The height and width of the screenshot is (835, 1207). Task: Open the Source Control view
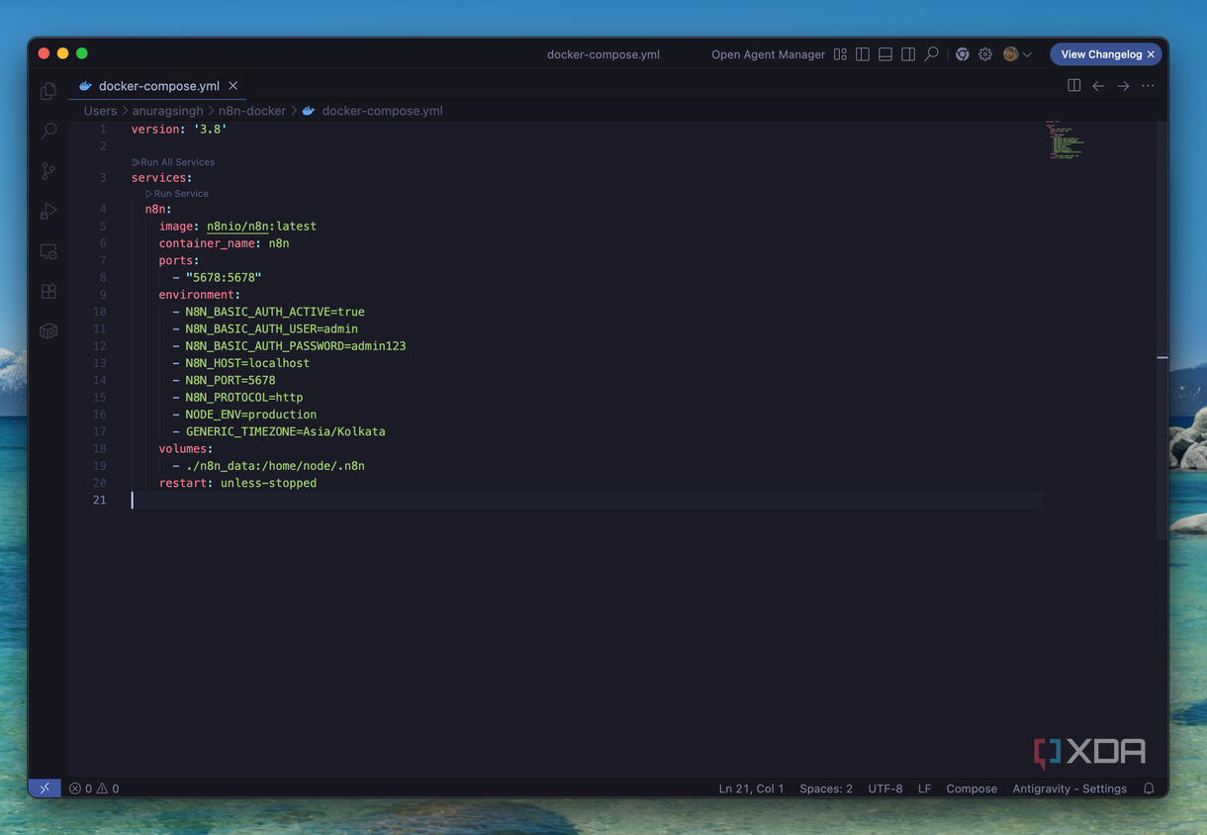tap(48, 171)
